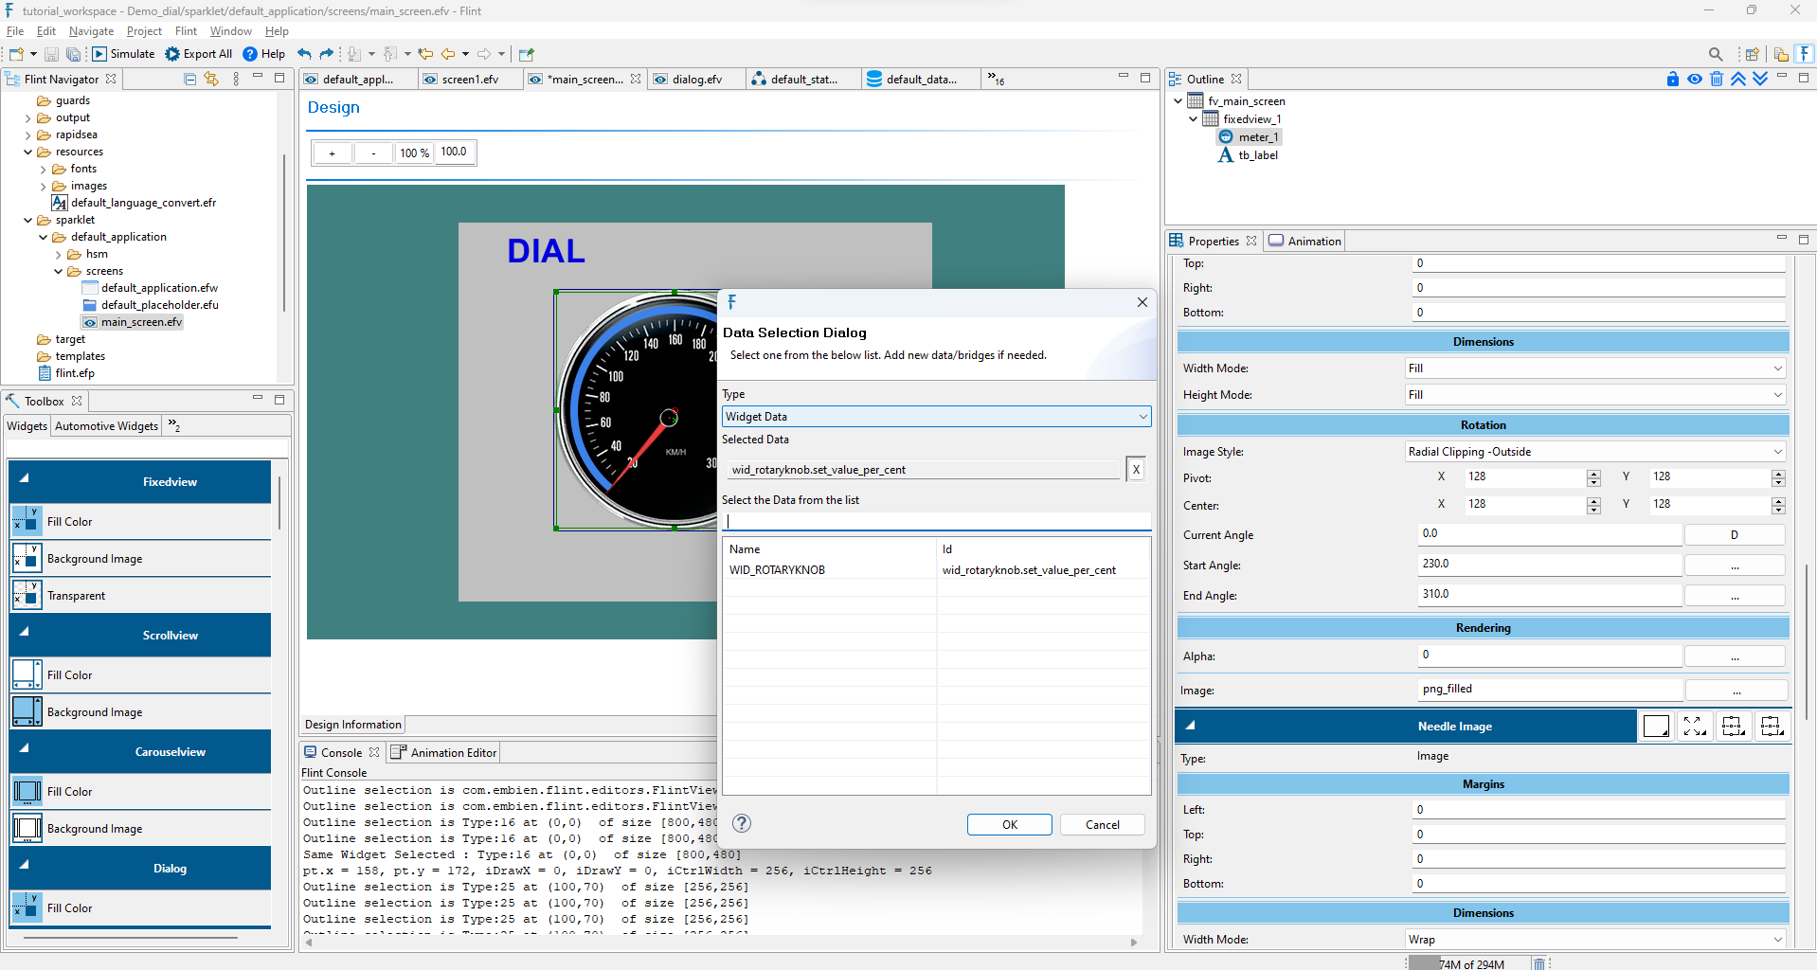Viewport: 1817px width, 970px height.
Task: Click the Needle Image background style icon
Action: pos(1657,727)
